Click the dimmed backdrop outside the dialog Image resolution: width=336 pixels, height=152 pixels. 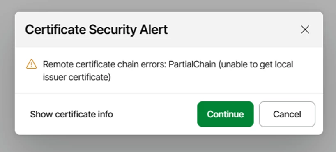tap(168, 144)
